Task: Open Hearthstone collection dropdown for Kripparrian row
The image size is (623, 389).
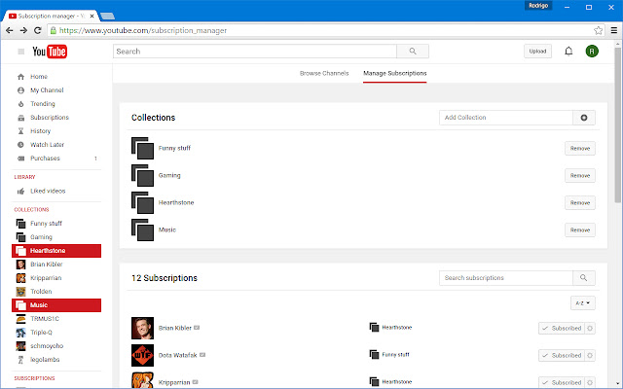Action: [x=391, y=382]
